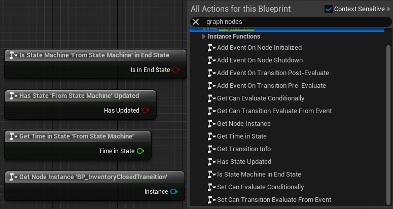Screen dimensions: 393x209
Task: Select Is State Machine in End State action
Action: (259, 175)
